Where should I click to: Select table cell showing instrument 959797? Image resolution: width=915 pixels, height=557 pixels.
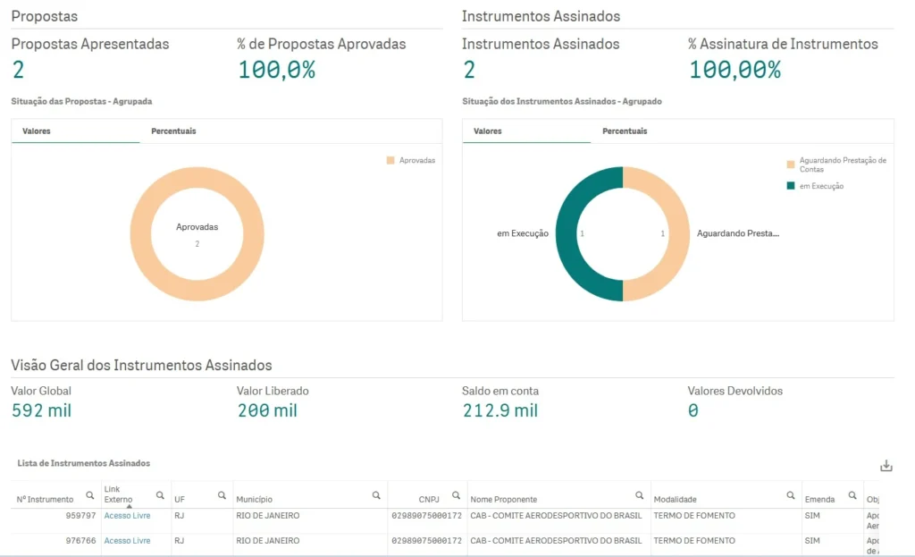pos(83,516)
